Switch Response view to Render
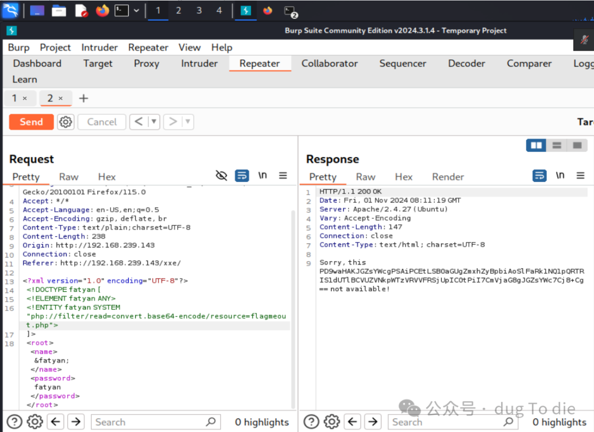 coord(448,177)
